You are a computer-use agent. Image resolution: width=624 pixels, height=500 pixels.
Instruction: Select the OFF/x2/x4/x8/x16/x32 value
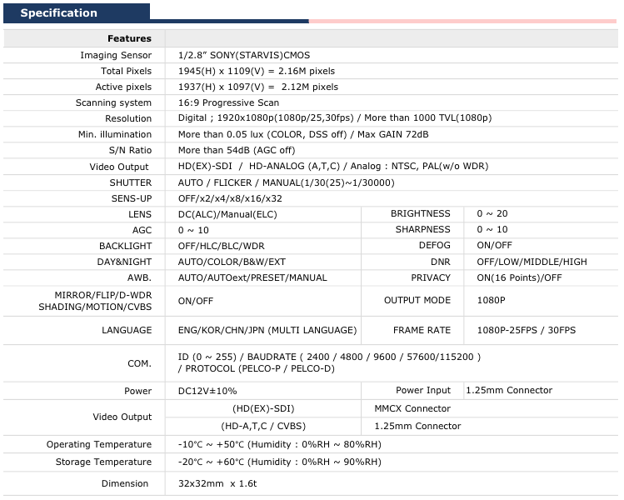click(x=230, y=198)
